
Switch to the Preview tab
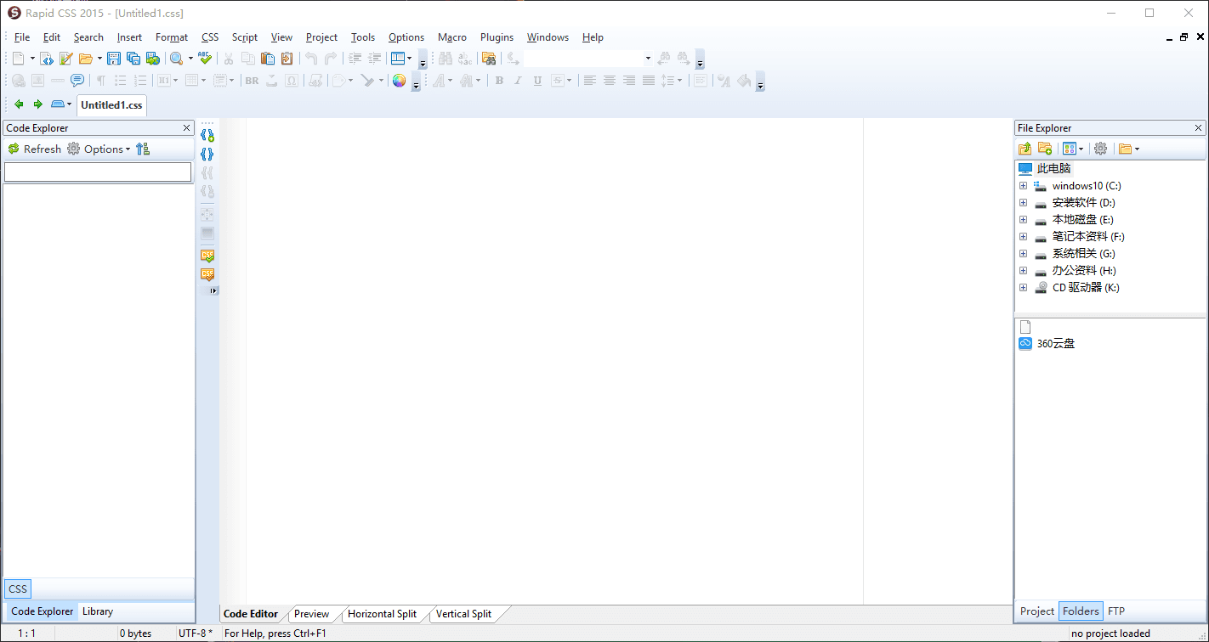pos(311,614)
